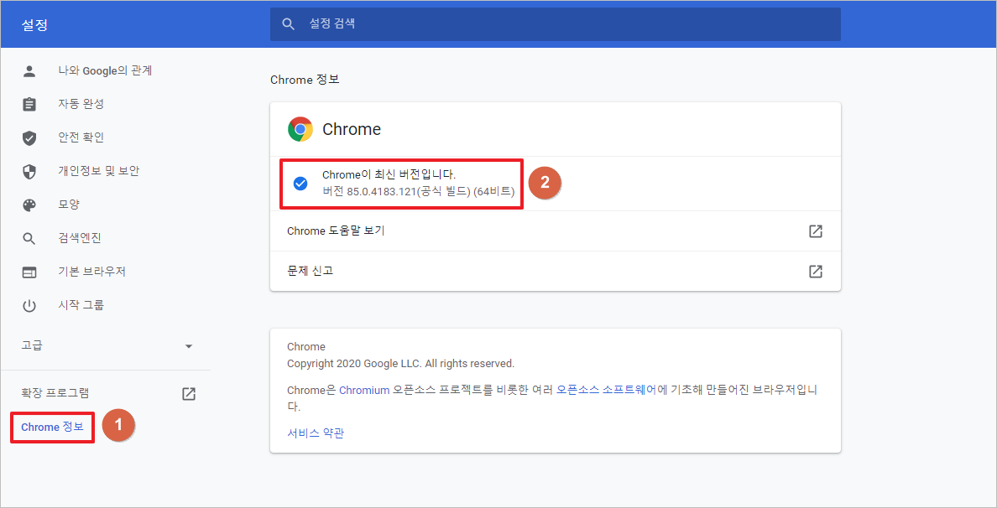Screen dimensions: 997x508
Task: Click the 설정 title in header
Action: pos(34,25)
